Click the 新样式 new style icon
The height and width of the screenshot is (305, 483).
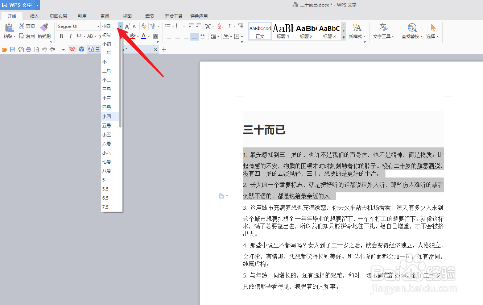coord(357,31)
